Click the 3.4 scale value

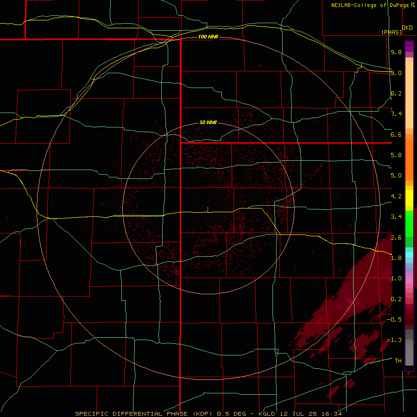pyautogui.click(x=396, y=217)
